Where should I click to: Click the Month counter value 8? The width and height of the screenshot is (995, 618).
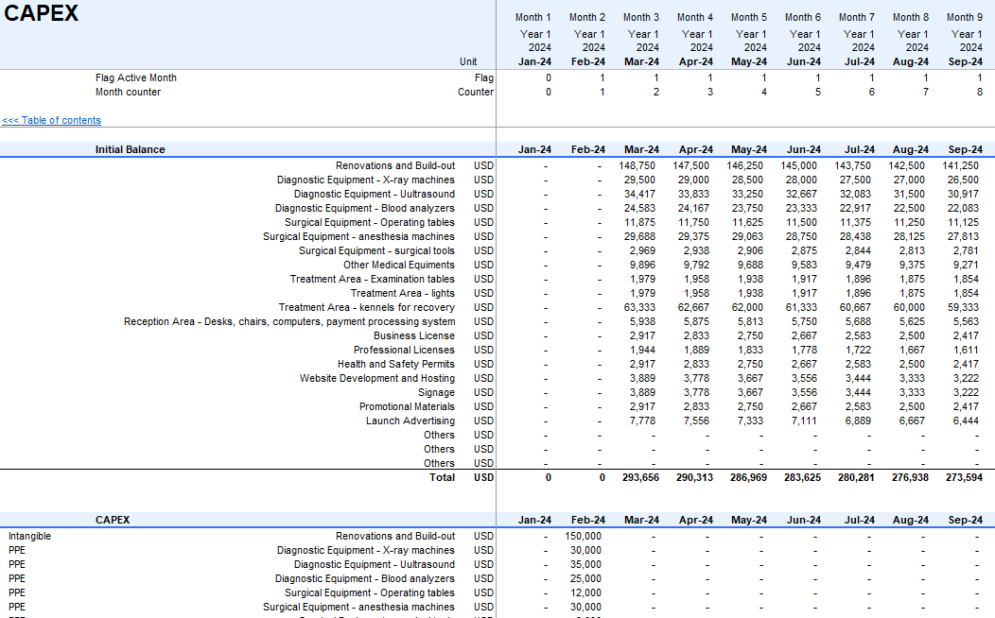point(979,93)
